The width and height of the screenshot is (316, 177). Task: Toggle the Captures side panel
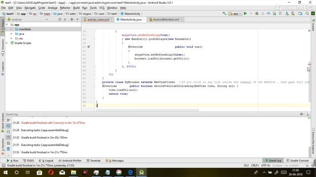[2, 68]
